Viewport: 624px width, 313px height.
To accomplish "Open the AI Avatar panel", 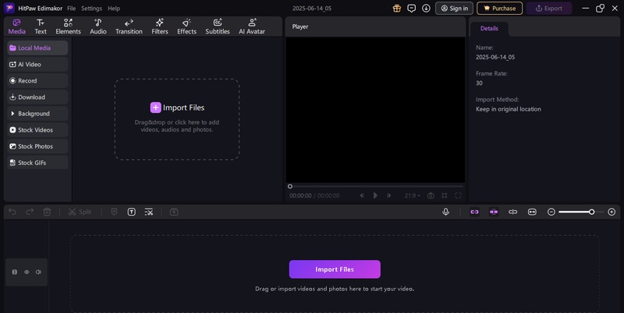I will point(252,26).
